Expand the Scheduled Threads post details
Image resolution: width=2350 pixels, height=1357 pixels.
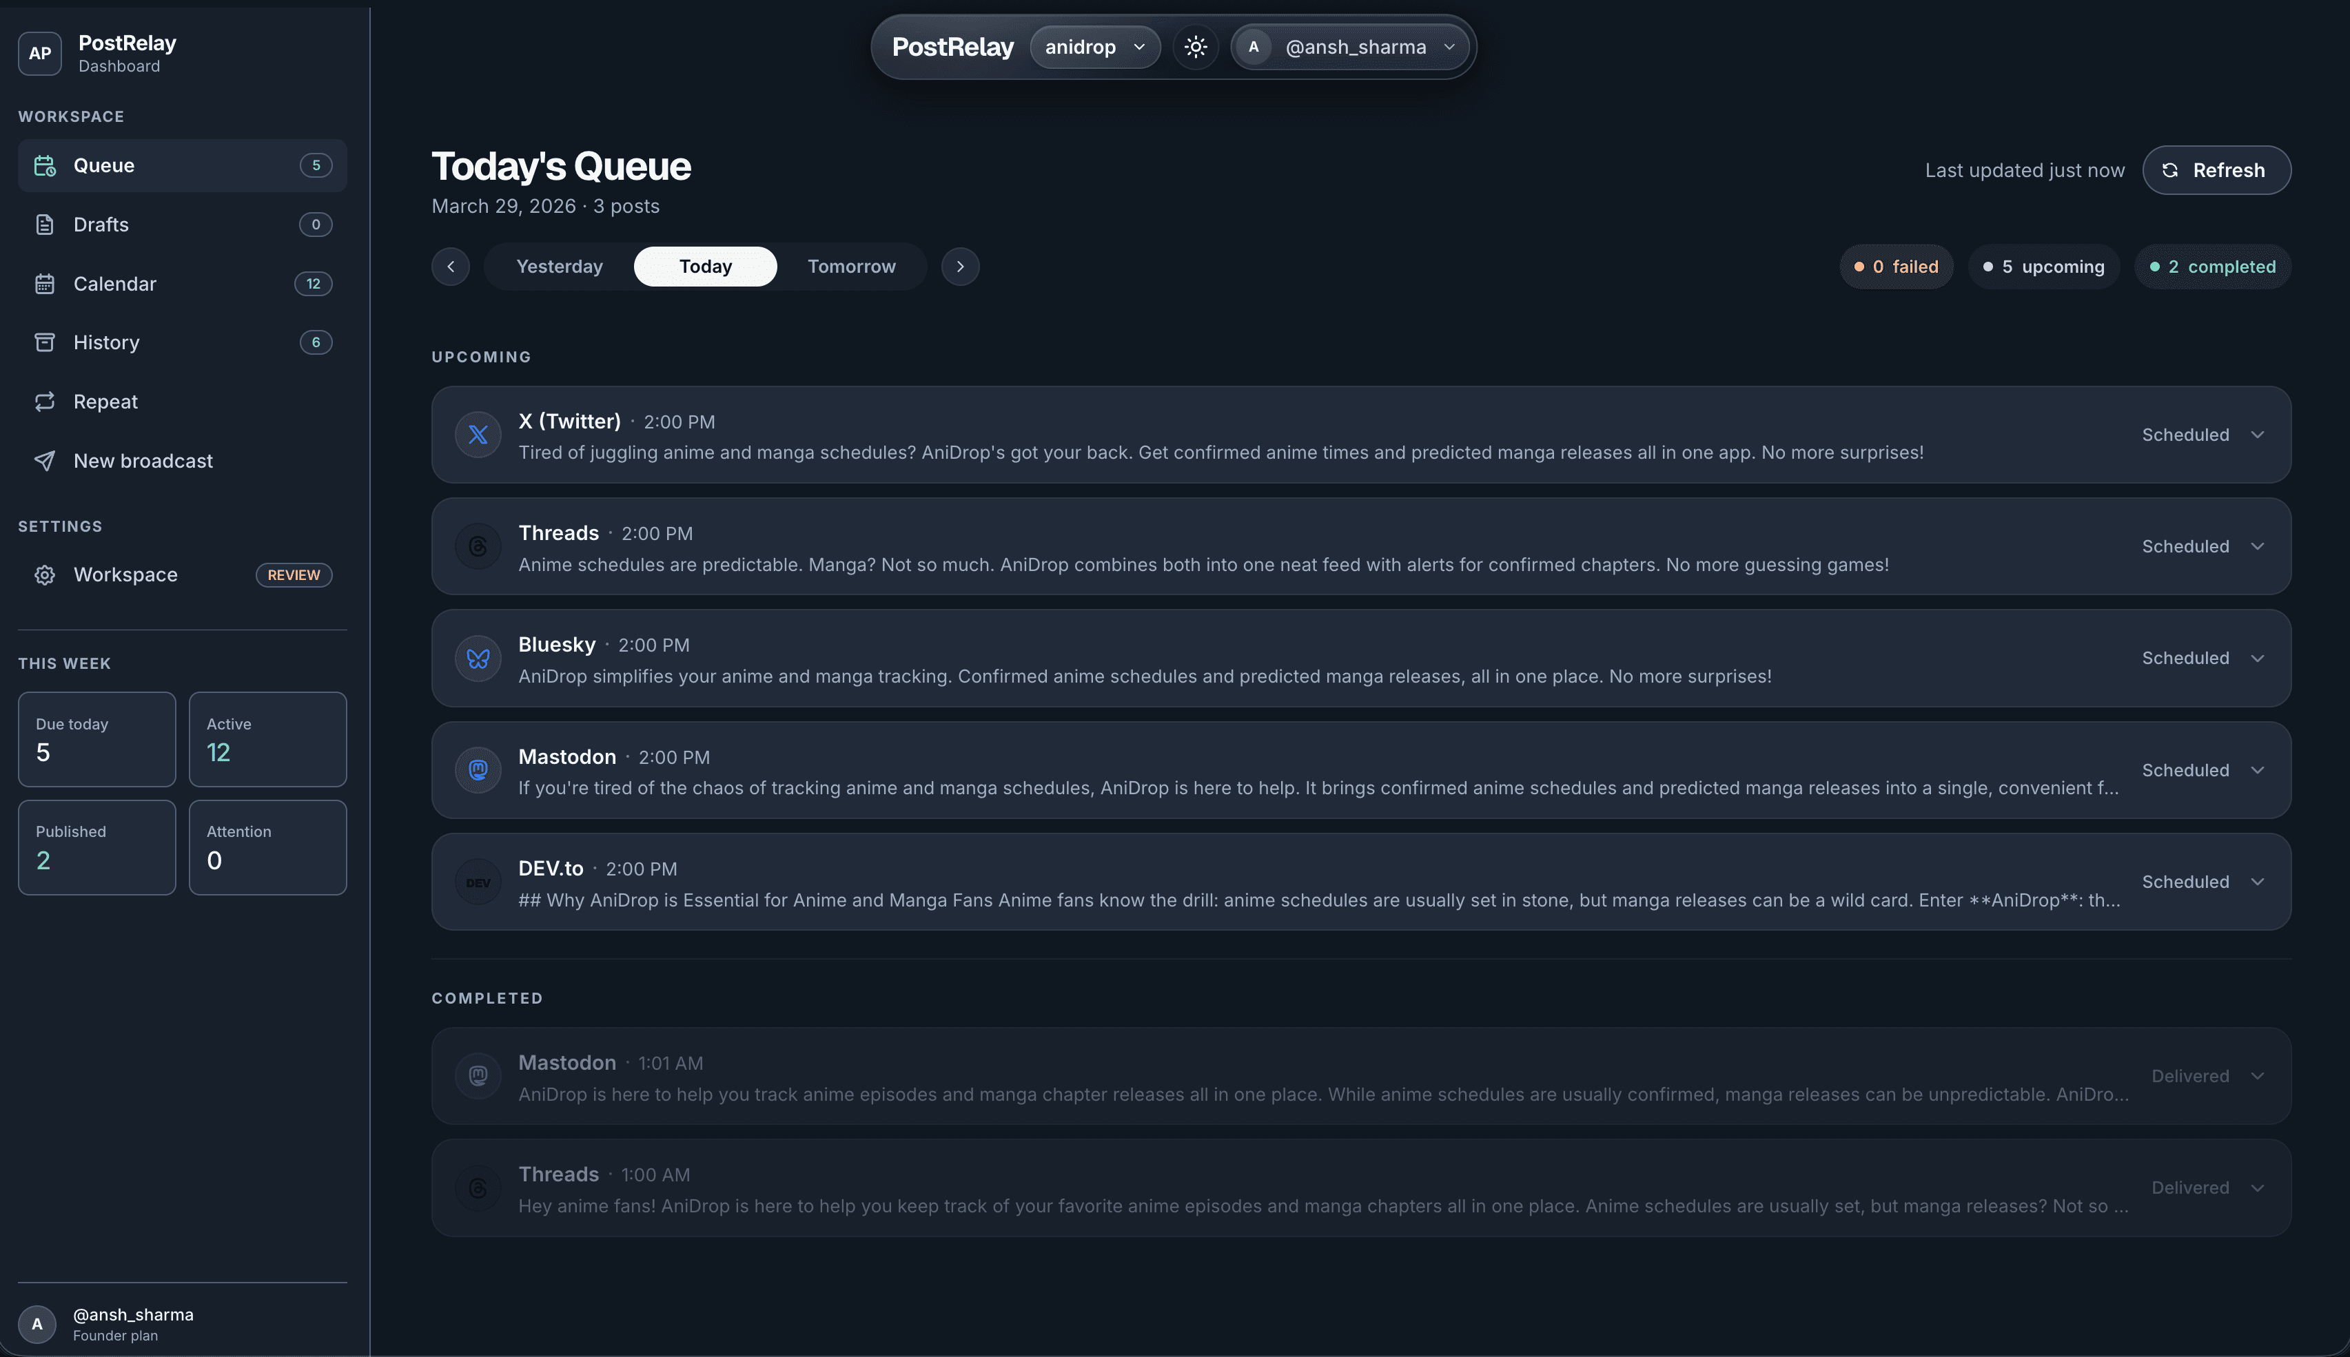2258,546
